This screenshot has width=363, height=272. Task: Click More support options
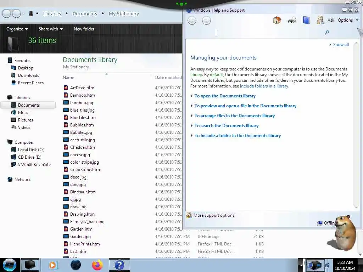click(214, 215)
